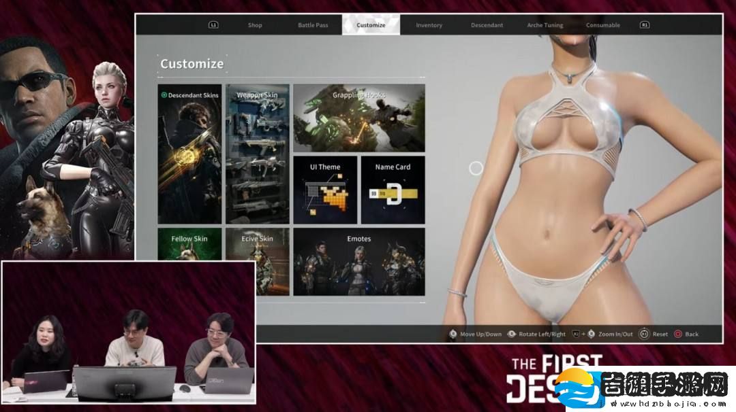Click the "Customize" page heading

192,64
